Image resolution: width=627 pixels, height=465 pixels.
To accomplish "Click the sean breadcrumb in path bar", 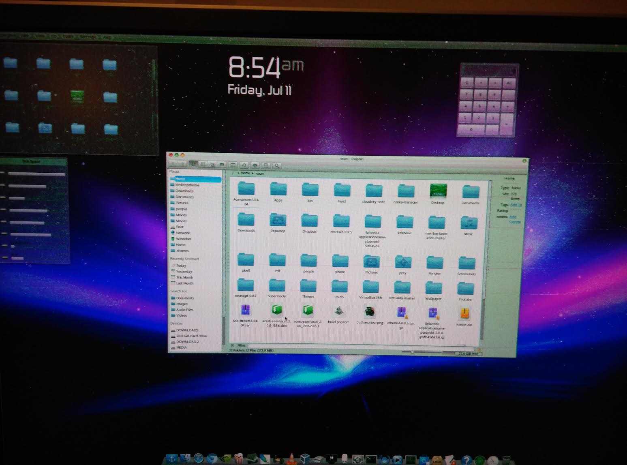I will (x=260, y=174).
